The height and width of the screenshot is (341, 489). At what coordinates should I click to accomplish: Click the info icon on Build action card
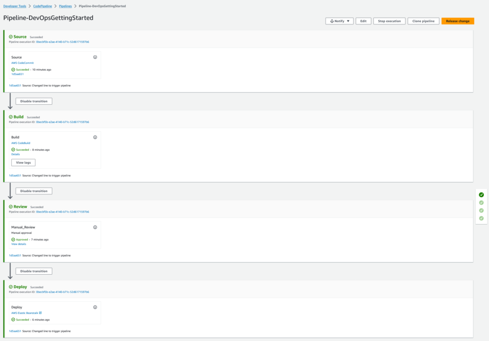[x=95, y=137]
